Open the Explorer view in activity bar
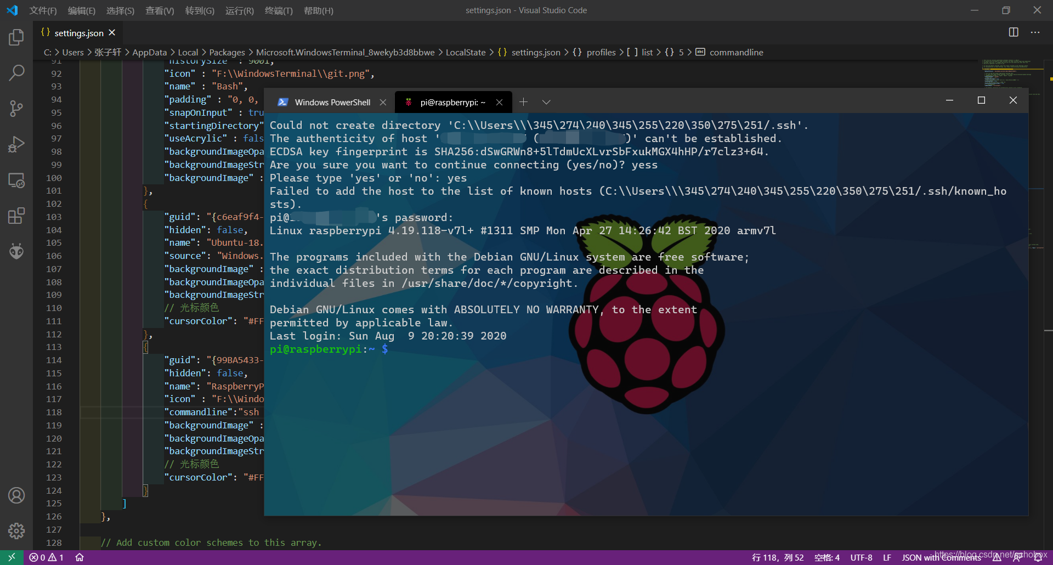Viewport: 1053px width, 565px height. click(16, 37)
